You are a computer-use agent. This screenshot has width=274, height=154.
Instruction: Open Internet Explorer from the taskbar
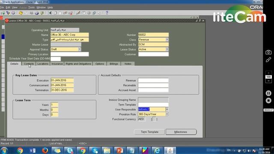point(157,151)
